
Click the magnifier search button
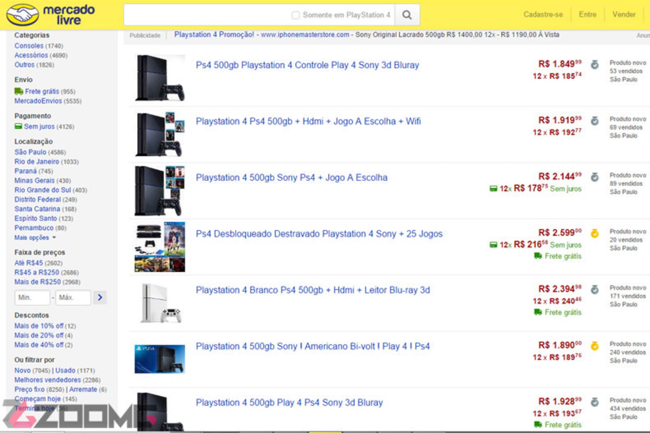(407, 15)
